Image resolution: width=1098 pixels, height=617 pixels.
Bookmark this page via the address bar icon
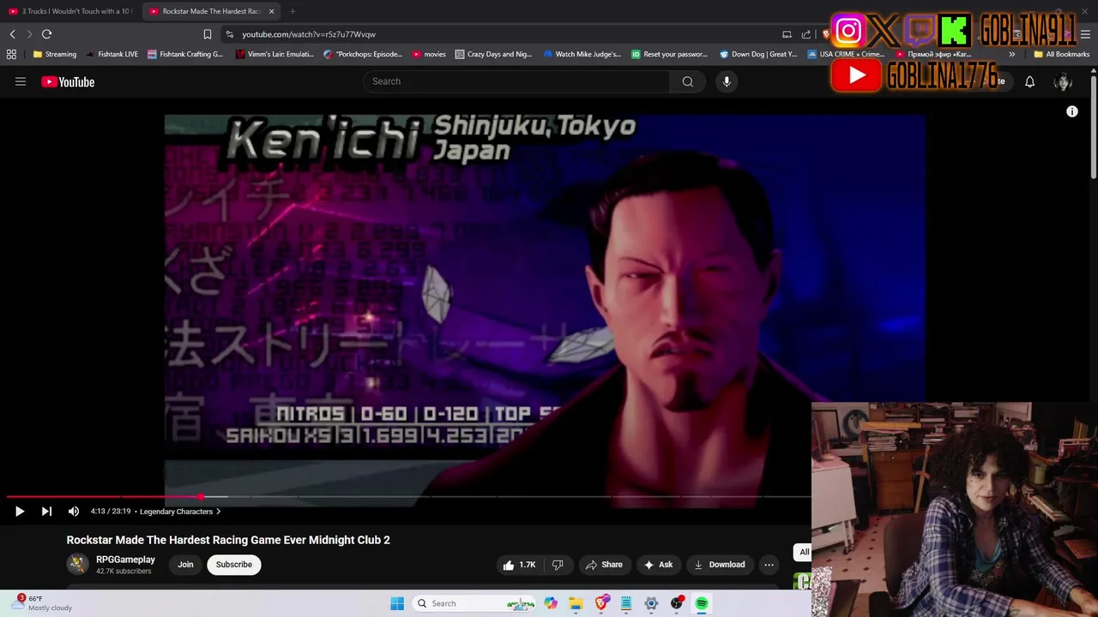207,34
